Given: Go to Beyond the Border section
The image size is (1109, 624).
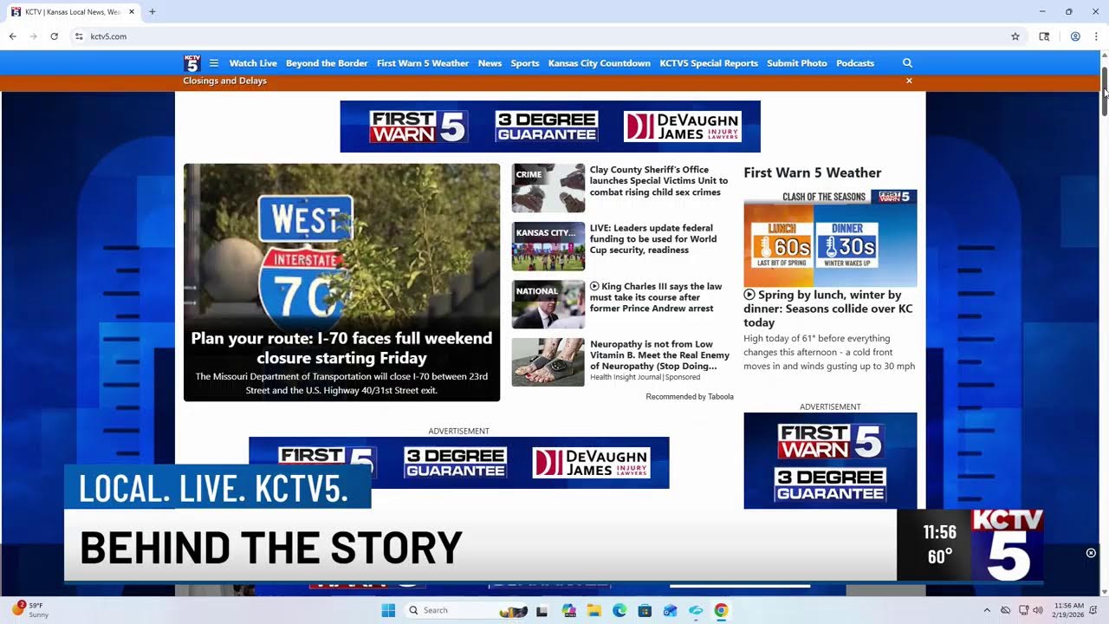Looking at the screenshot, I should (x=327, y=63).
